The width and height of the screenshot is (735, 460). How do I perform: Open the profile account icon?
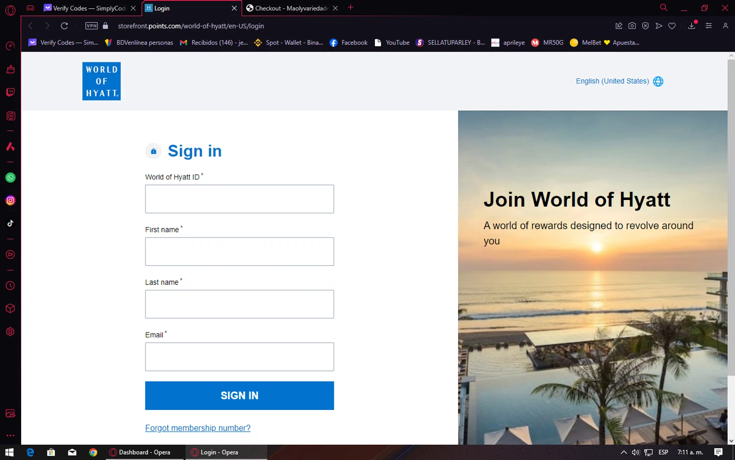click(725, 26)
